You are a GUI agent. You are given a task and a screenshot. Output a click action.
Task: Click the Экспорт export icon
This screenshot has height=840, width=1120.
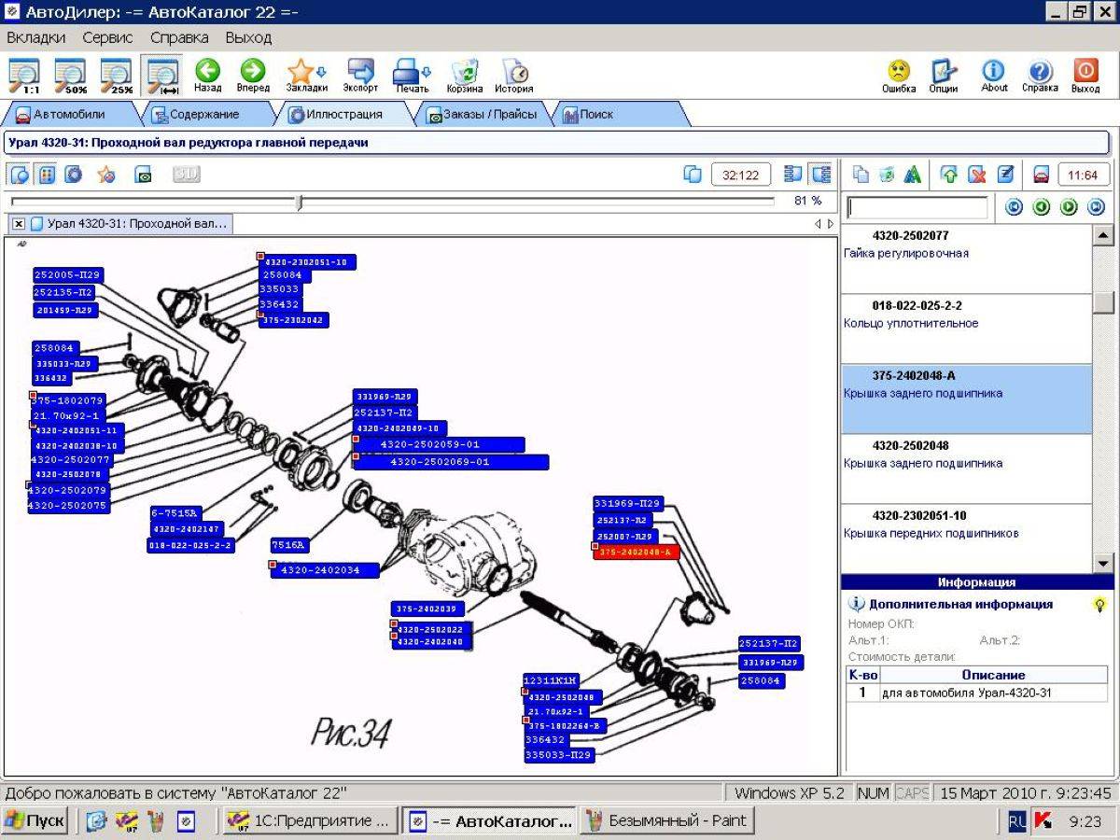(360, 76)
